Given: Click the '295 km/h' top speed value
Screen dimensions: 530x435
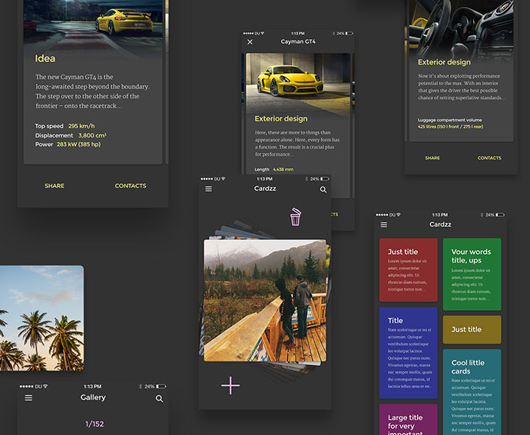Looking at the screenshot, I should click(x=81, y=126).
